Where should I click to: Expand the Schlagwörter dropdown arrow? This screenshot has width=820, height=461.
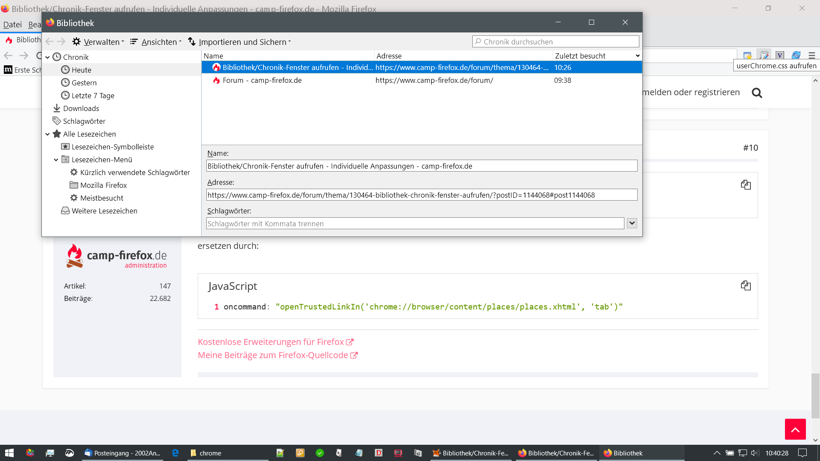coord(632,223)
